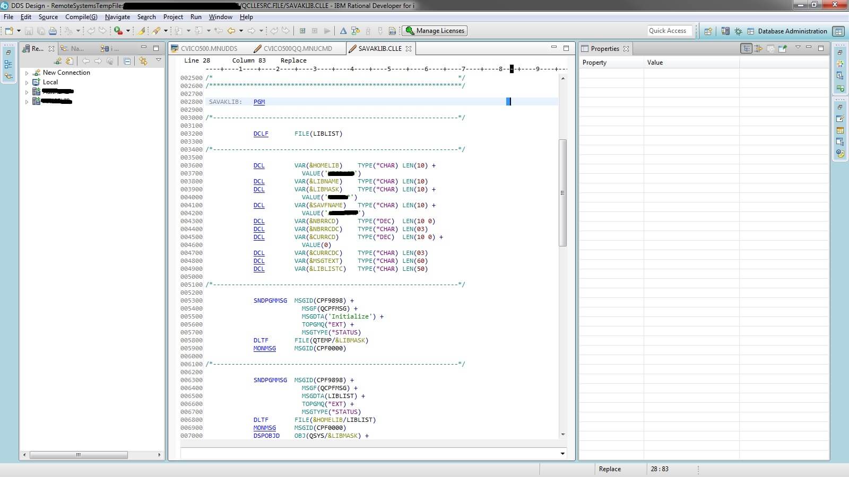The width and height of the screenshot is (849, 477).
Task: Click the Quick Access search field
Action: click(669, 31)
